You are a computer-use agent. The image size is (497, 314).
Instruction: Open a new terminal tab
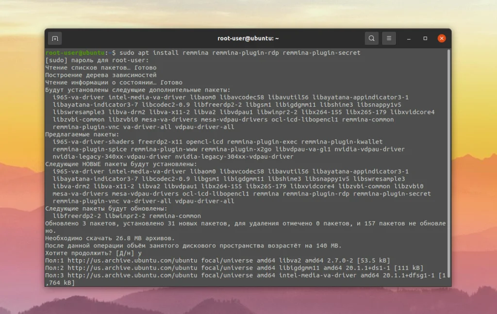(54, 38)
